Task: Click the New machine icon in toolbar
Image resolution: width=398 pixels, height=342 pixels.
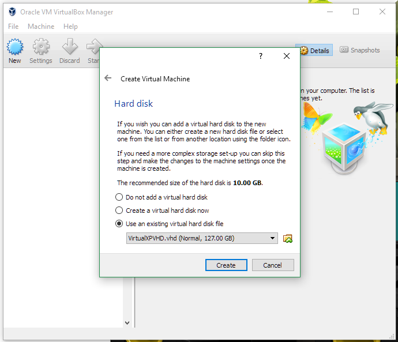Action: point(15,47)
